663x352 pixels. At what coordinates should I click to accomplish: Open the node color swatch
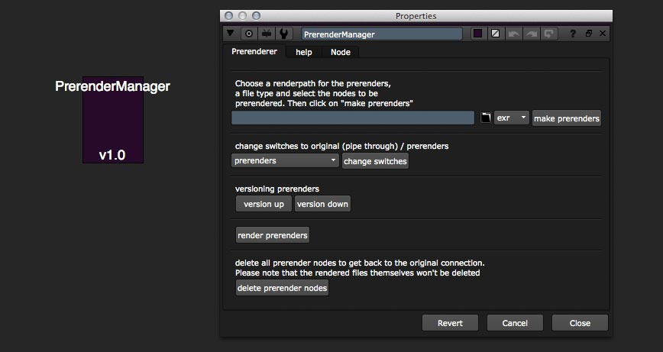pyautogui.click(x=477, y=34)
